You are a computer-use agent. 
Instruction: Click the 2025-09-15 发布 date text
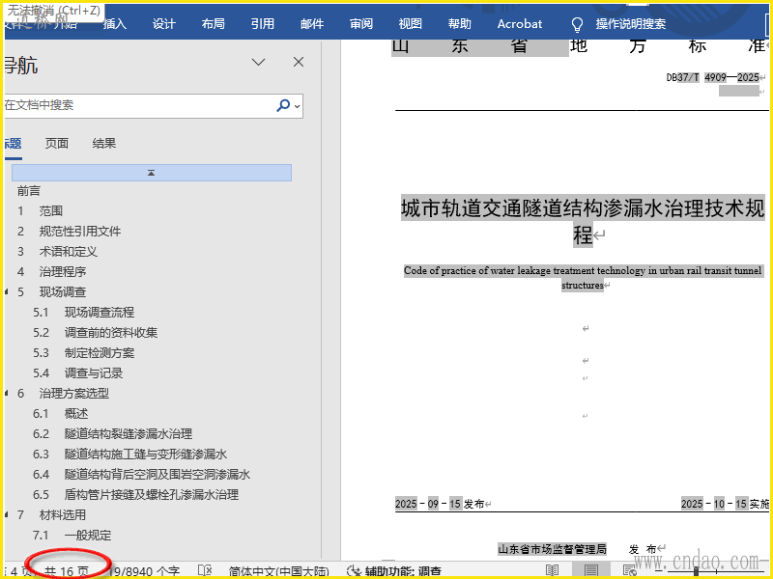[x=440, y=504]
